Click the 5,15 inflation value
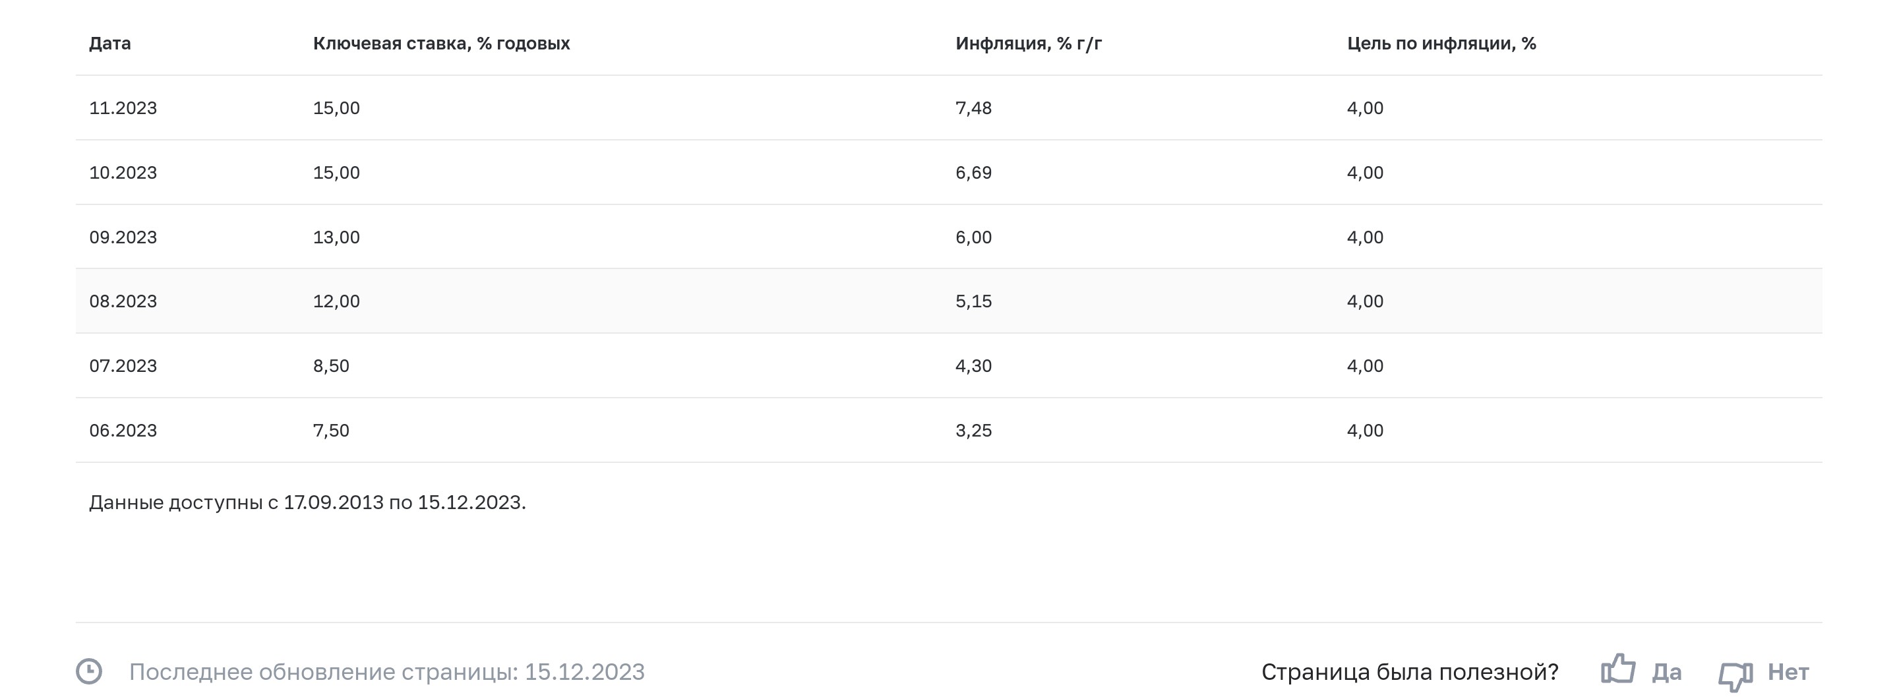Viewport: 1899px width, 699px height. [x=973, y=301]
